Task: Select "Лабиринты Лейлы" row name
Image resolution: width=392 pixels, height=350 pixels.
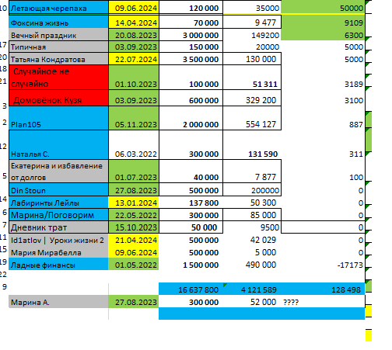Action: pyautogui.click(x=58, y=203)
